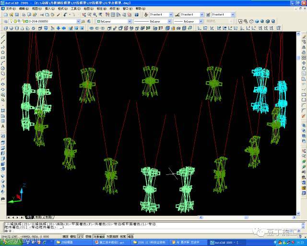
Task: Click the Make Object's Layer Current icon
Action: tap(83, 22)
